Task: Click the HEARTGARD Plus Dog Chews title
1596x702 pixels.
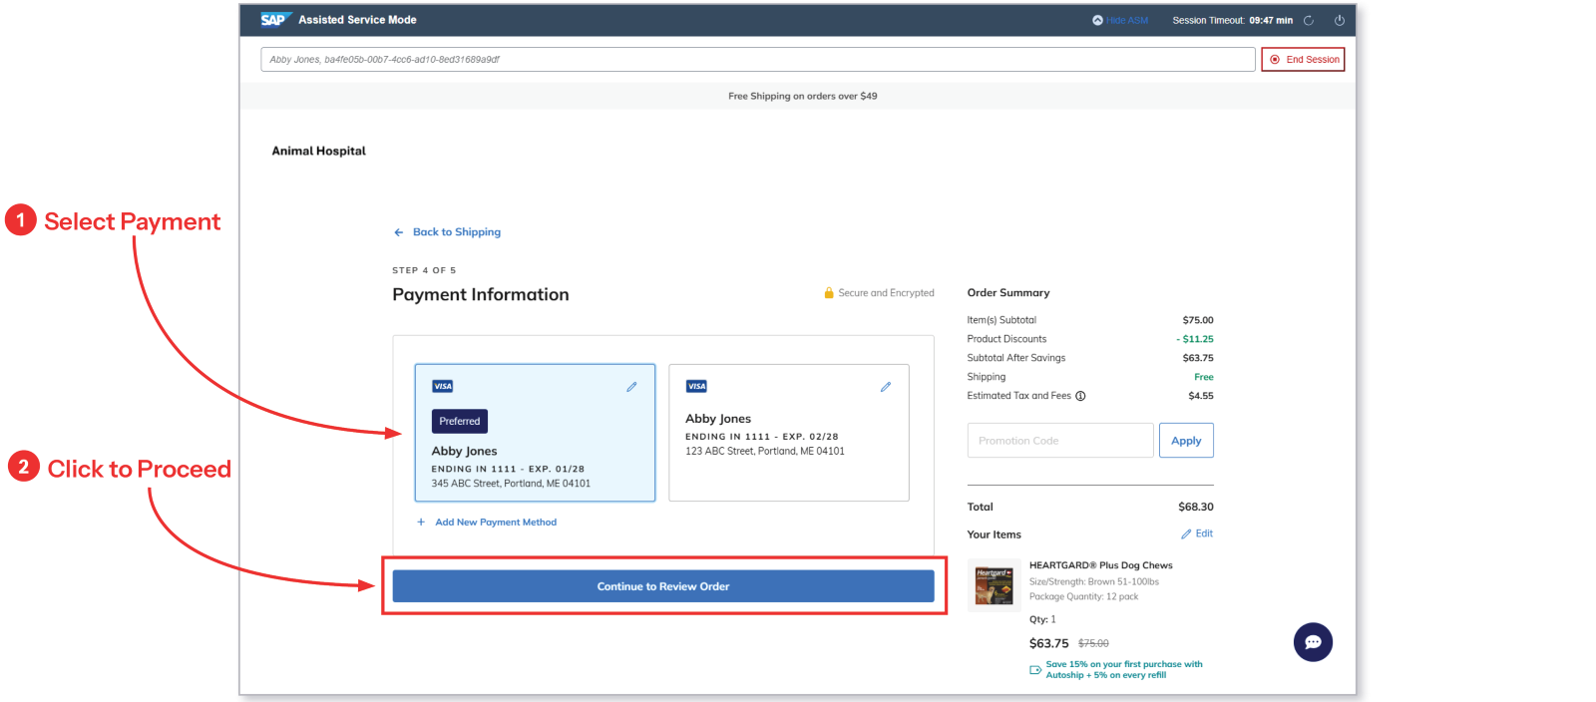Action: (x=1101, y=565)
